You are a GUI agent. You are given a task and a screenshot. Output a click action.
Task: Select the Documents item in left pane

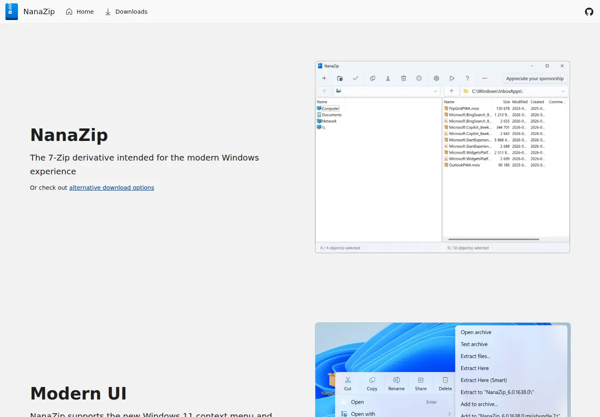point(329,115)
